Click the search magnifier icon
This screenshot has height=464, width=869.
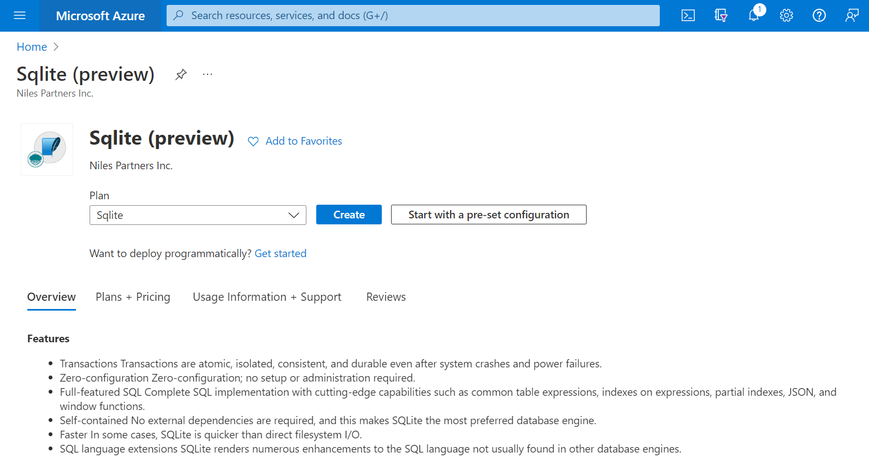click(178, 15)
